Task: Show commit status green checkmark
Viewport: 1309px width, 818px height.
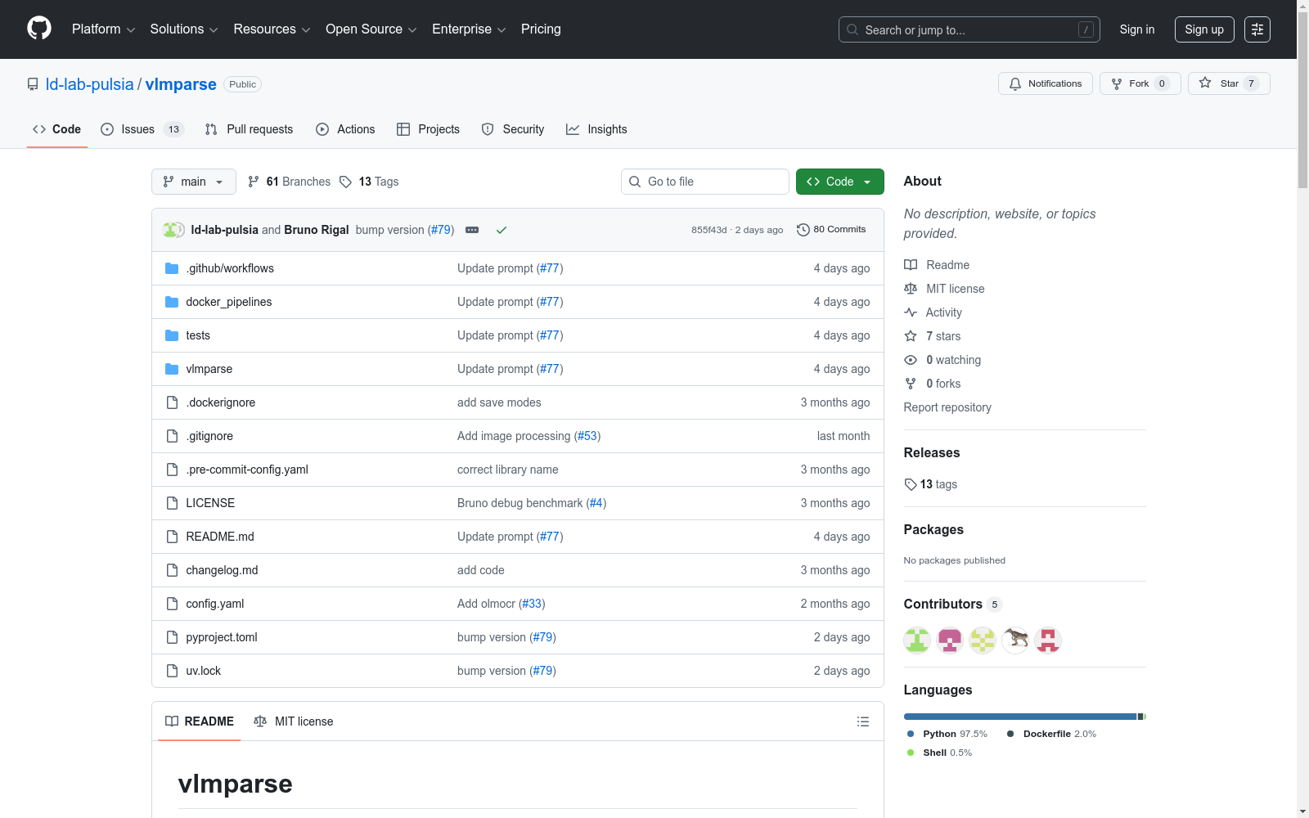Action: [502, 230]
